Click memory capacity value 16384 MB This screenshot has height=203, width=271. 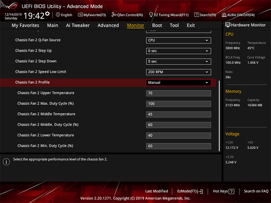(255, 105)
